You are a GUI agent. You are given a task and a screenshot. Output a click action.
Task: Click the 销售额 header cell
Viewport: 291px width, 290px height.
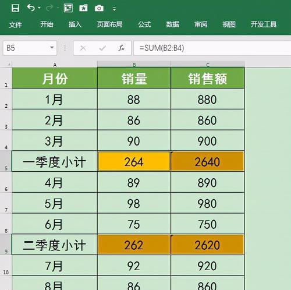click(208, 78)
